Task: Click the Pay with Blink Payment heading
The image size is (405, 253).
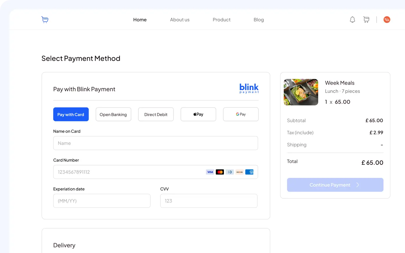Action: point(84,89)
